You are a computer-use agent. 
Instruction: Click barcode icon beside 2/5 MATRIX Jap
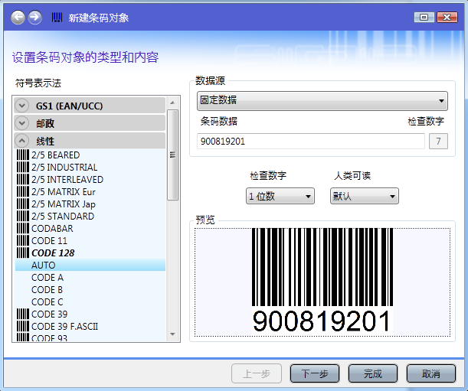pos(23,204)
